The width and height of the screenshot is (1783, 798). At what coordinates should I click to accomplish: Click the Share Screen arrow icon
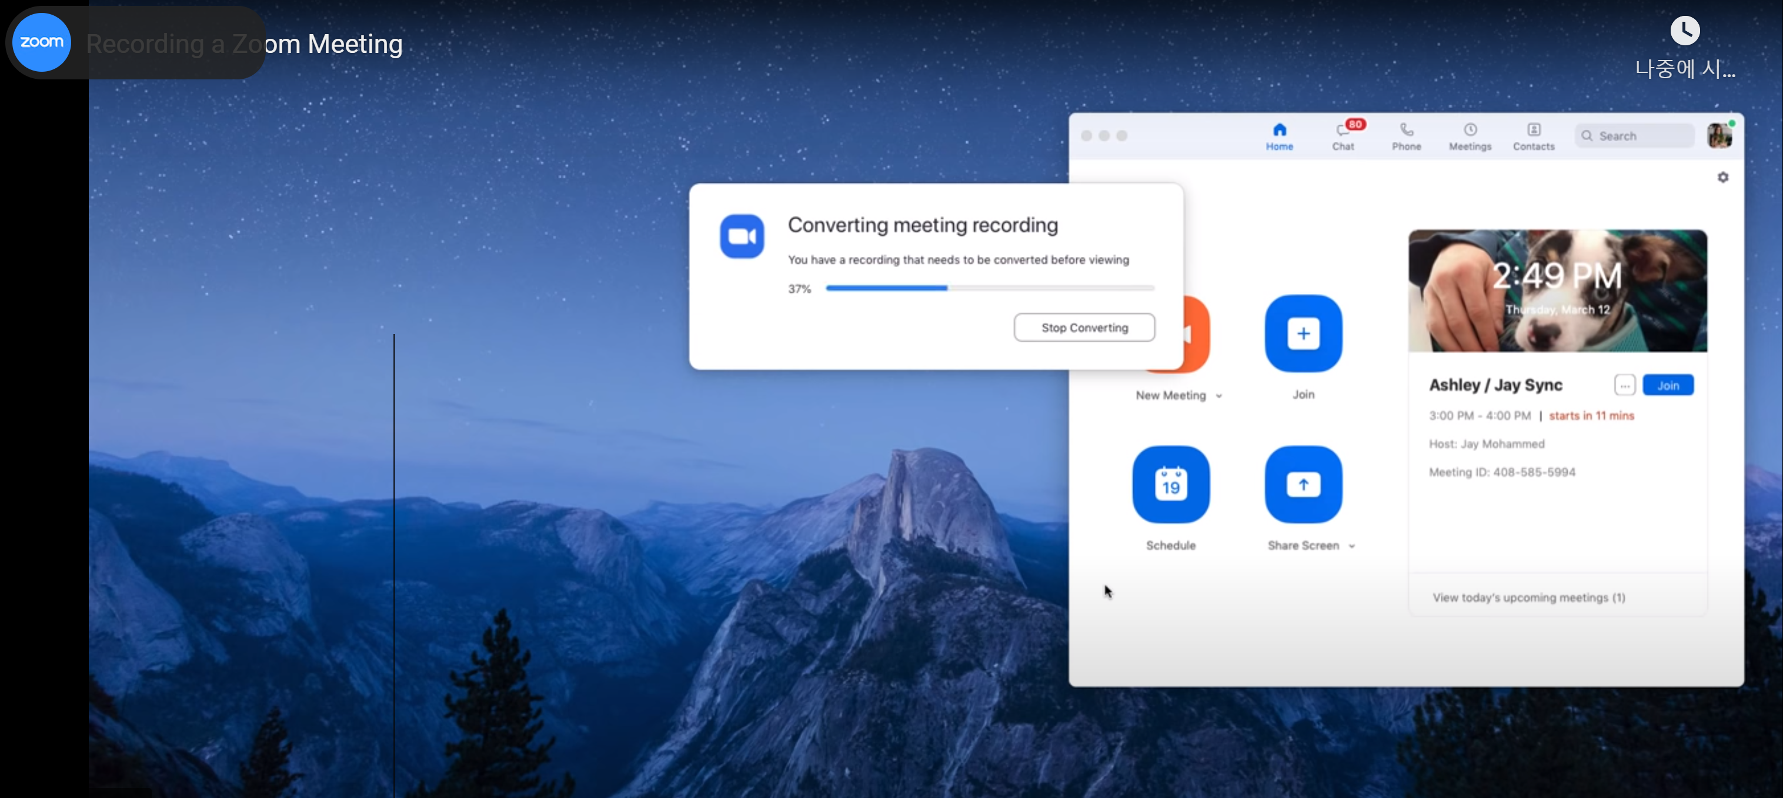click(1303, 485)
